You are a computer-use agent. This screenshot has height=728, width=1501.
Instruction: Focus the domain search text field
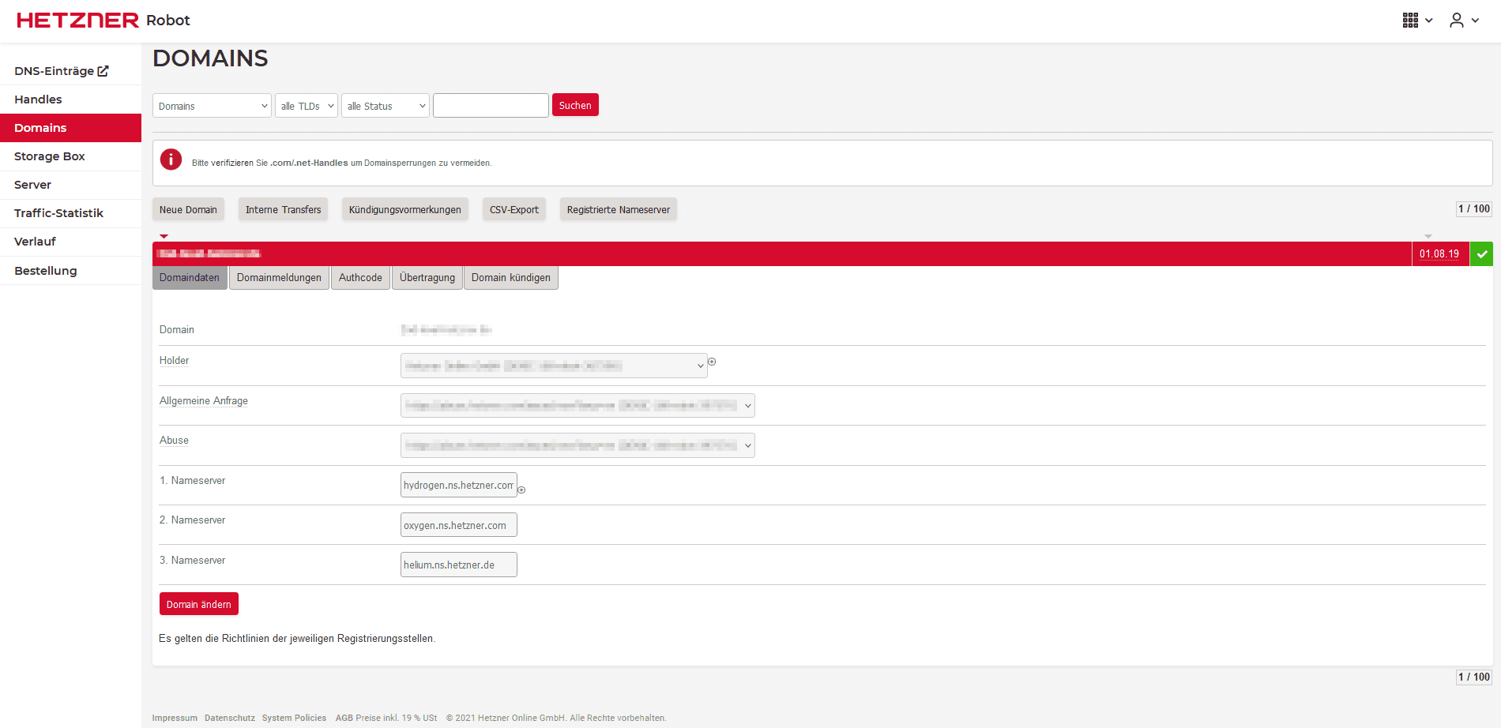pyautogui.click(x=491, y=106)
